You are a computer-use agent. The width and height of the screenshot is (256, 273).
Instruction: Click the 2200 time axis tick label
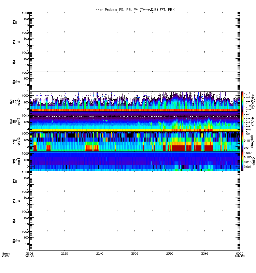(x=30, y=254)
